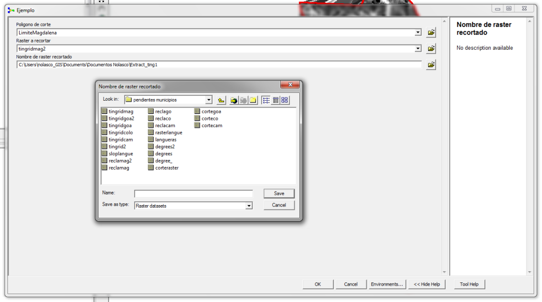
Task: Click Connect to Folder icon in dialog
Action: tap(234, 100)
